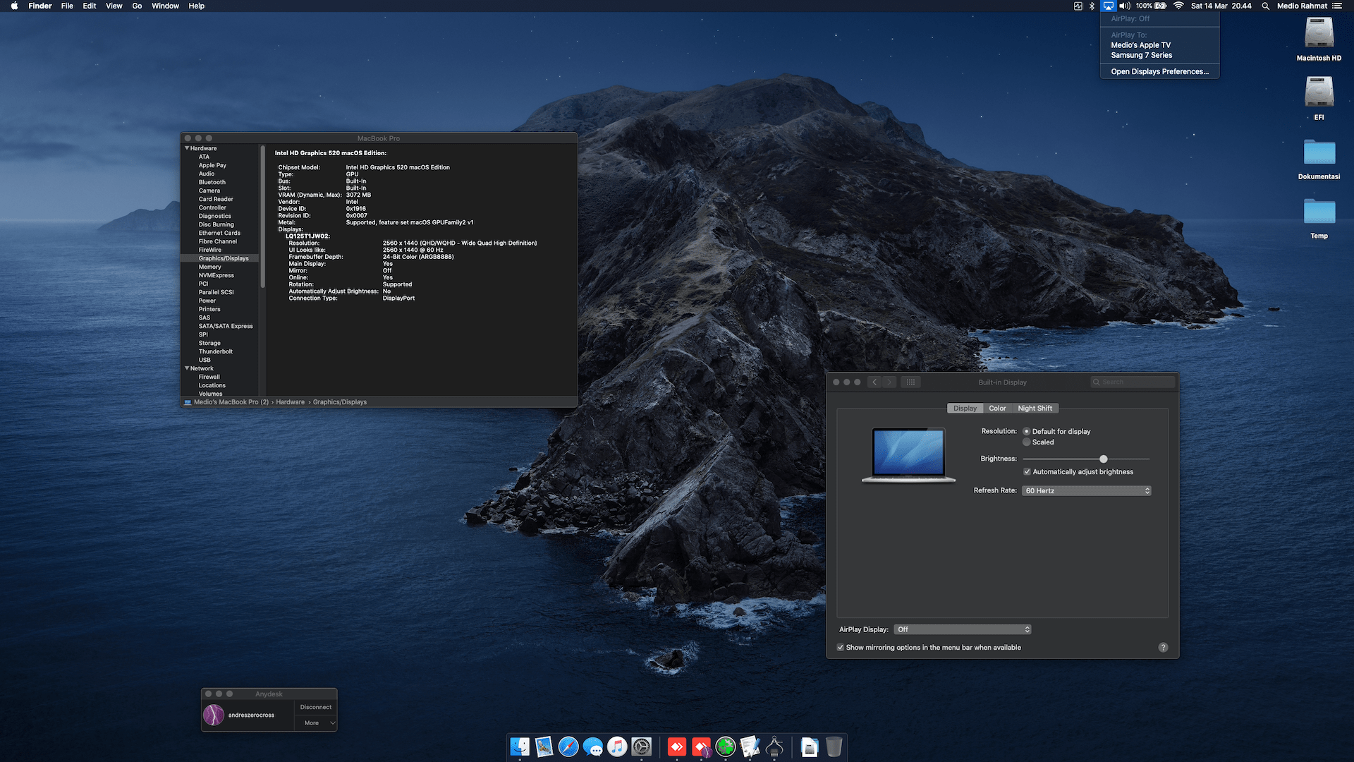Collapse the Network section in sidebar
Image resolution: width=1354 pixels, height=762 pixels.
click(x=187, y=368)
